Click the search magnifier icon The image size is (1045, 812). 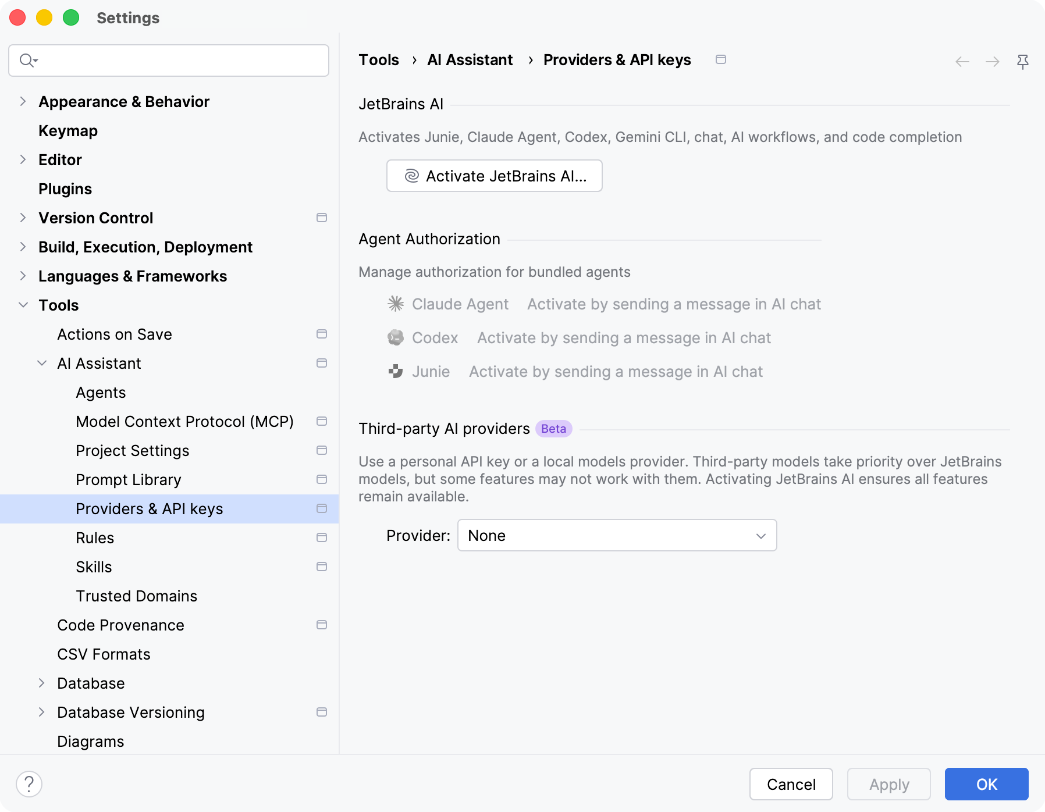tap(28, 60)
